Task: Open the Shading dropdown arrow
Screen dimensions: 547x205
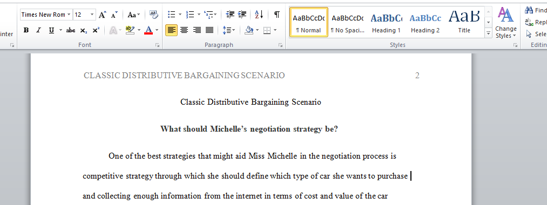Action: click(x=258, y=30)
